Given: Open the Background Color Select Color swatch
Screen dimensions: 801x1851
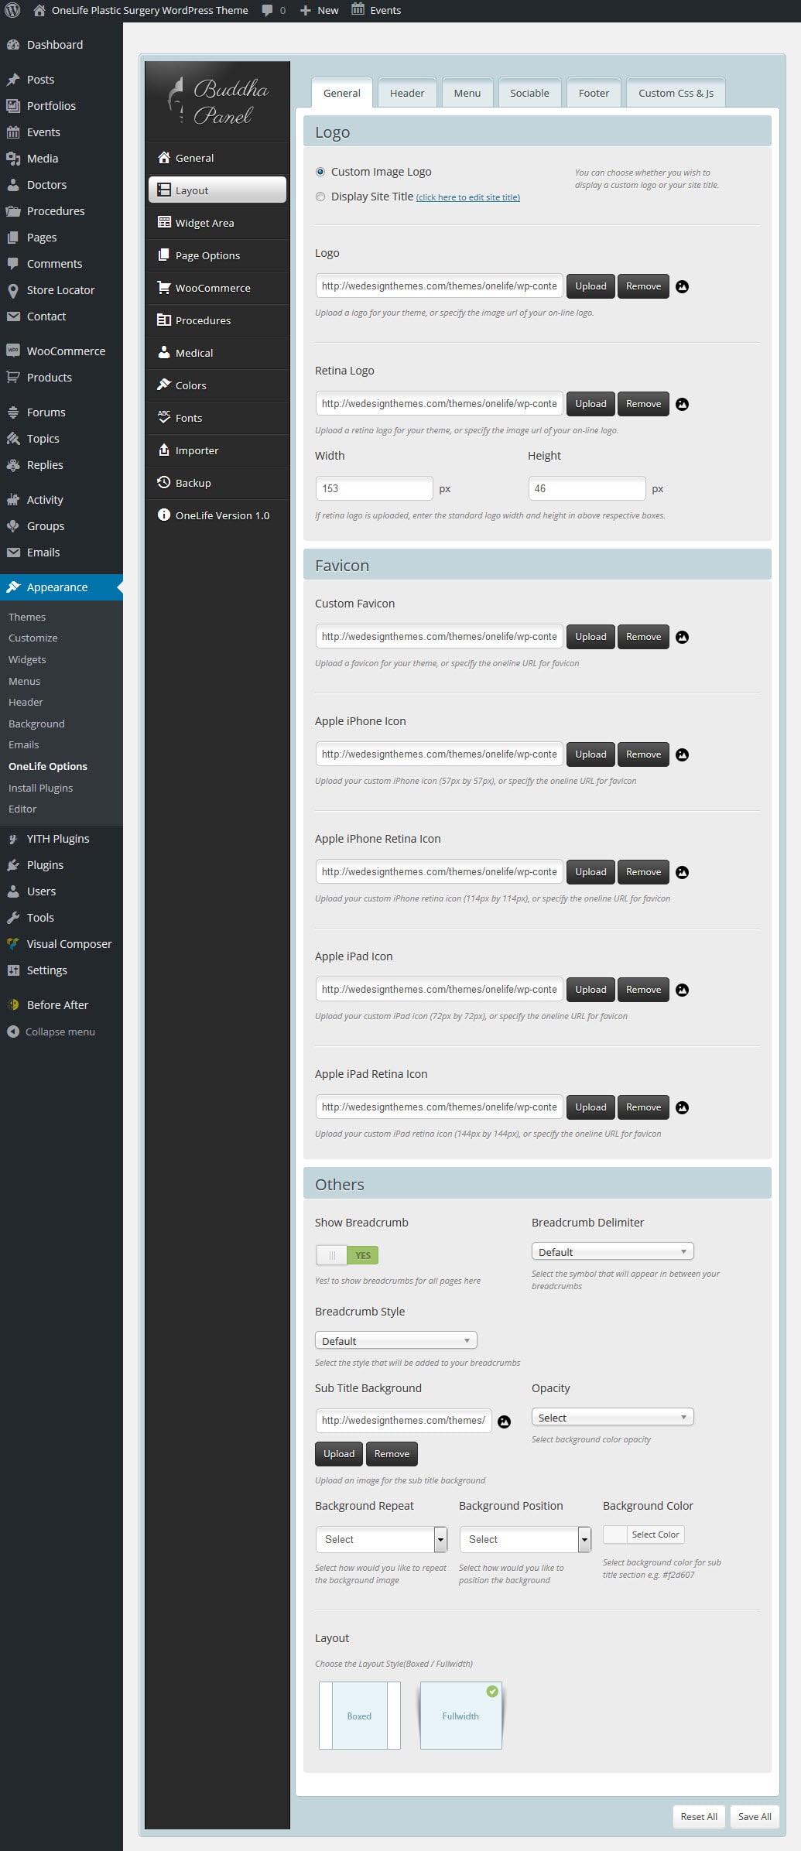Looking at the screenshot, I should click(643, 1534).
